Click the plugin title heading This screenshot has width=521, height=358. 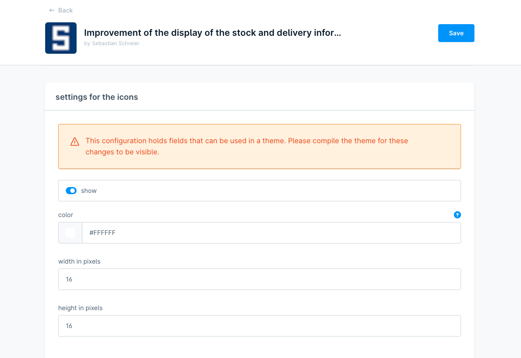click(x=213, y=33)
